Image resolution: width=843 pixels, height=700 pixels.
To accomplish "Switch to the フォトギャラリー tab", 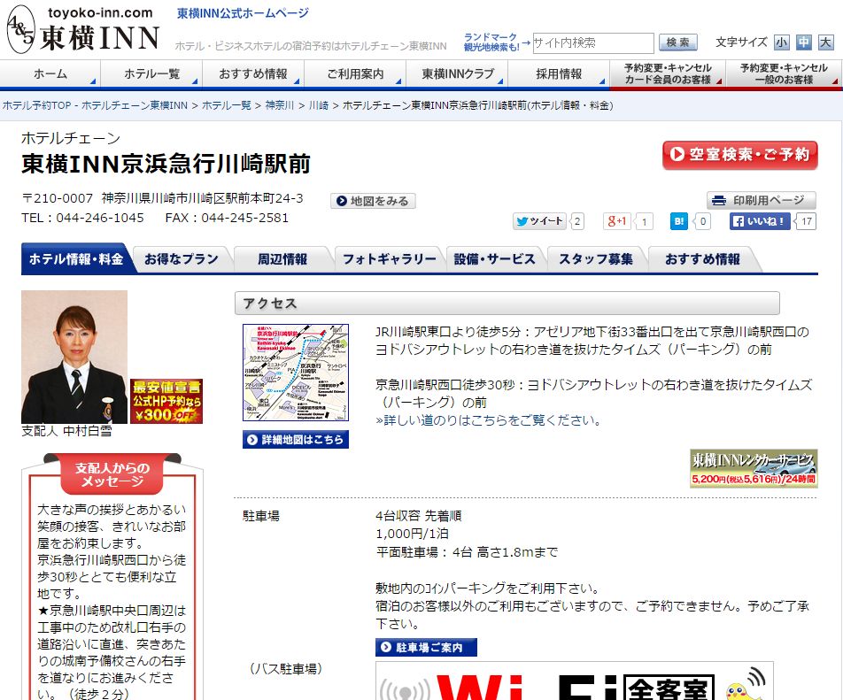I will pos(390,259).
